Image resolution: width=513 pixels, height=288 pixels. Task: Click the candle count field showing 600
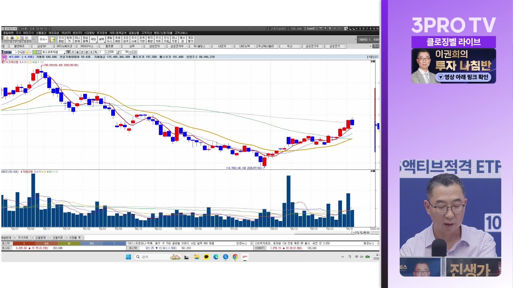(x=113, y=52)
